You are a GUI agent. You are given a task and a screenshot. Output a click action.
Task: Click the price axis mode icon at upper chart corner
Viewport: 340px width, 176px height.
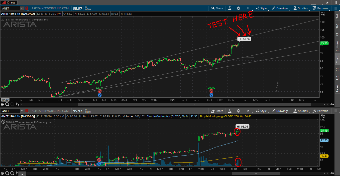pos(323,13)
